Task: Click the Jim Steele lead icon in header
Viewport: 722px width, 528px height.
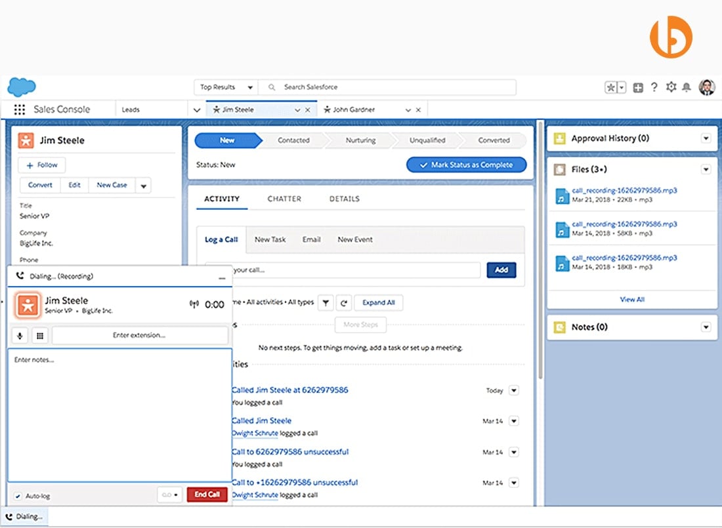Action: [x=26, y=140]
